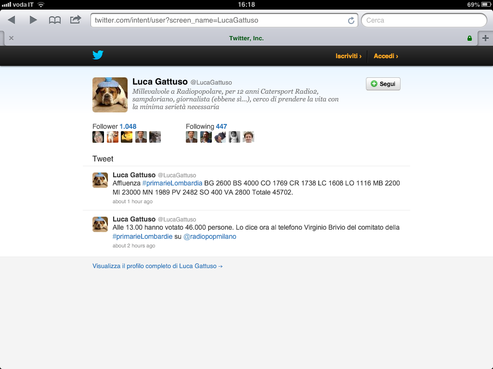Click the battery icon in the status bar
Image resolution: width=493 pixels, height=369 pixels.
(486, 4)
